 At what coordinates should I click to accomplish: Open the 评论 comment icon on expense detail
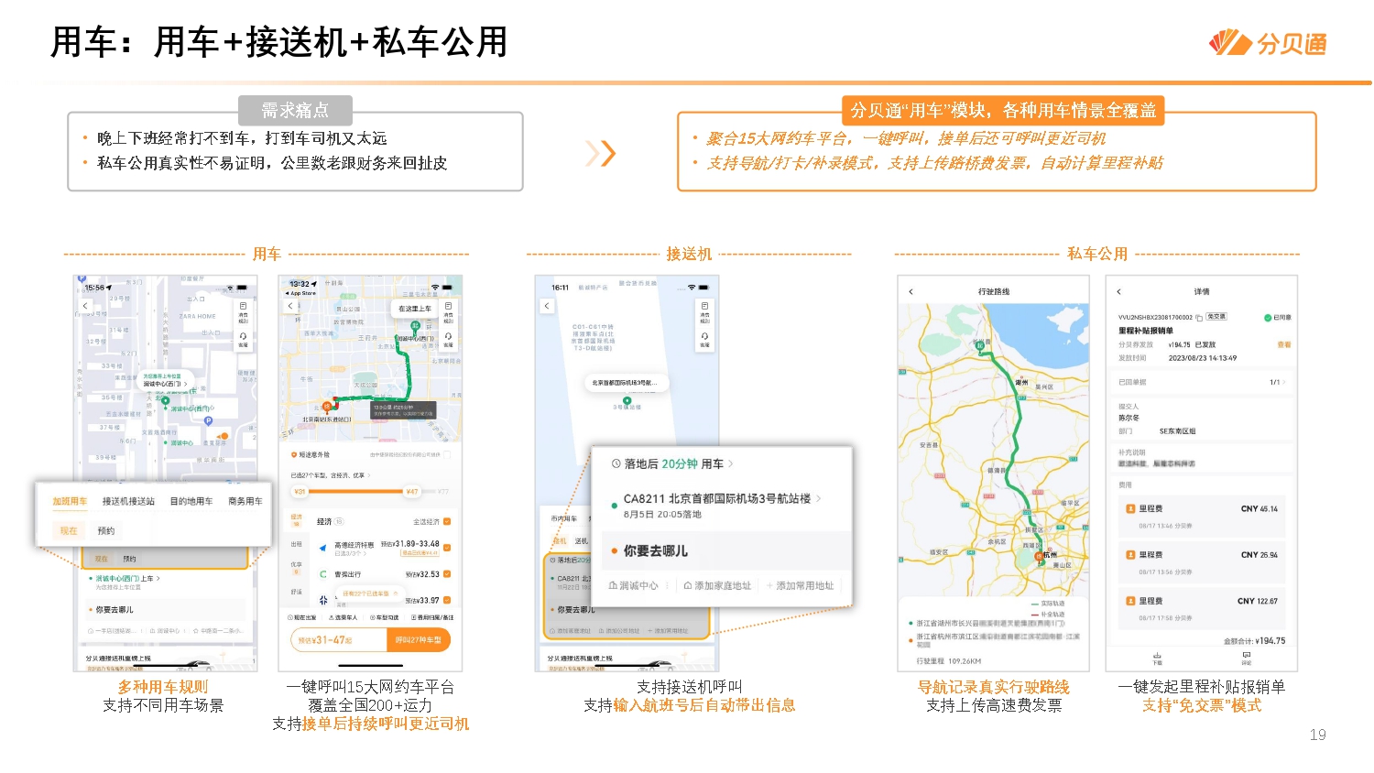tap(1245, 656)
